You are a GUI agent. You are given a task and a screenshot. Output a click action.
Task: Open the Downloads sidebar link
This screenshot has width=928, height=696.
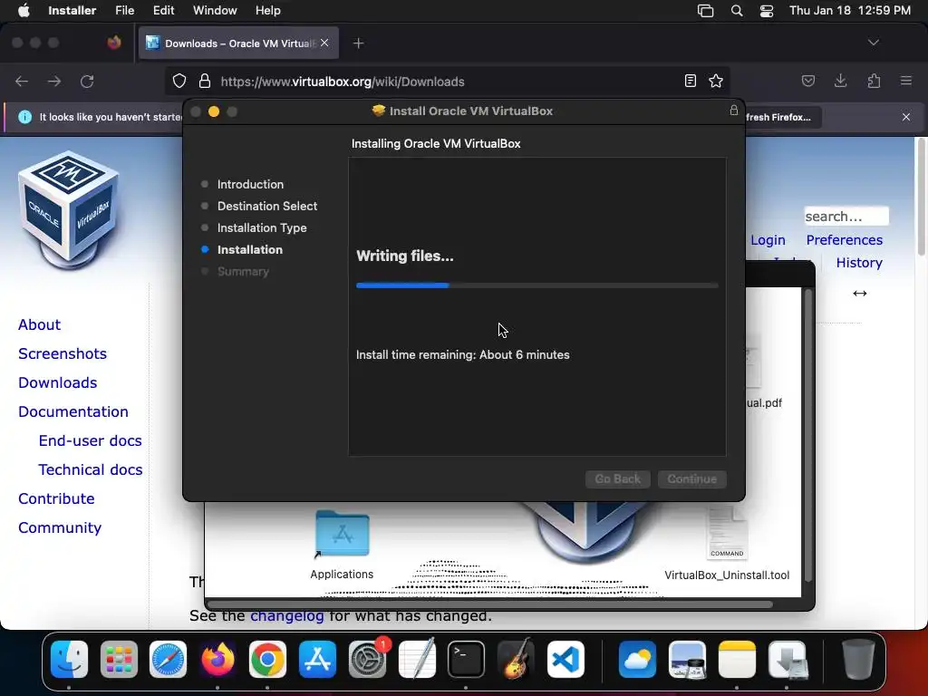57,383
